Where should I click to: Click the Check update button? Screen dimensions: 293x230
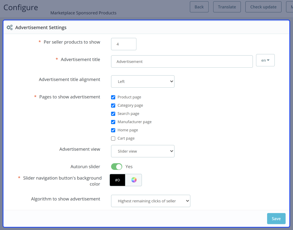pyautogui.click(x=263, y=7)
